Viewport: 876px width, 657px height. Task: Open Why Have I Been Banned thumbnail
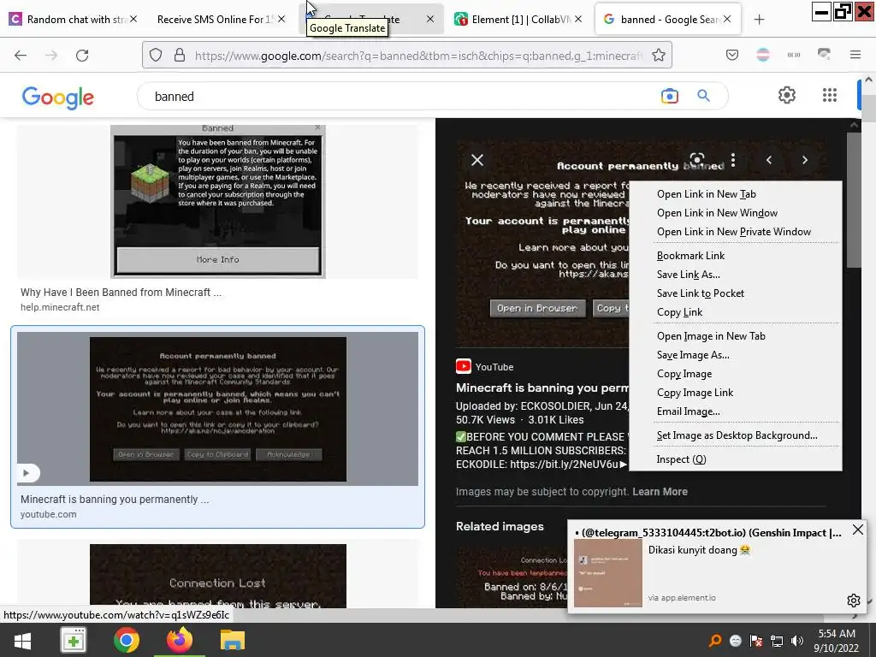(218, 202)
